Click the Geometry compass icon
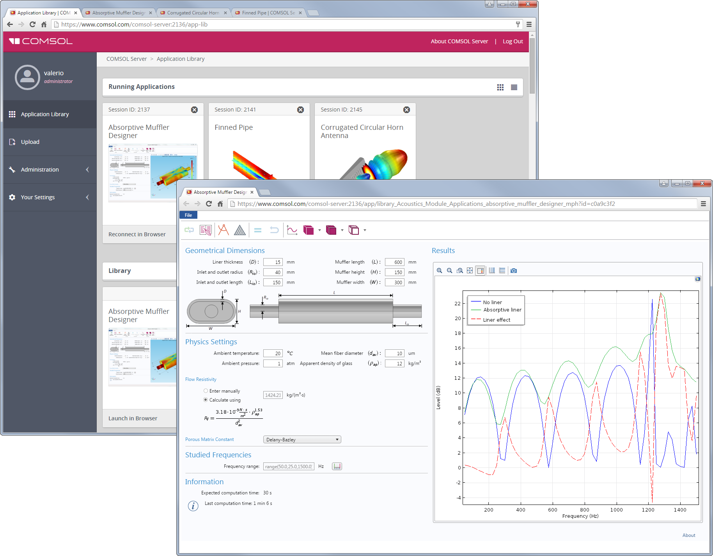The height and width of the screenshot is (556, 713). 223,230
